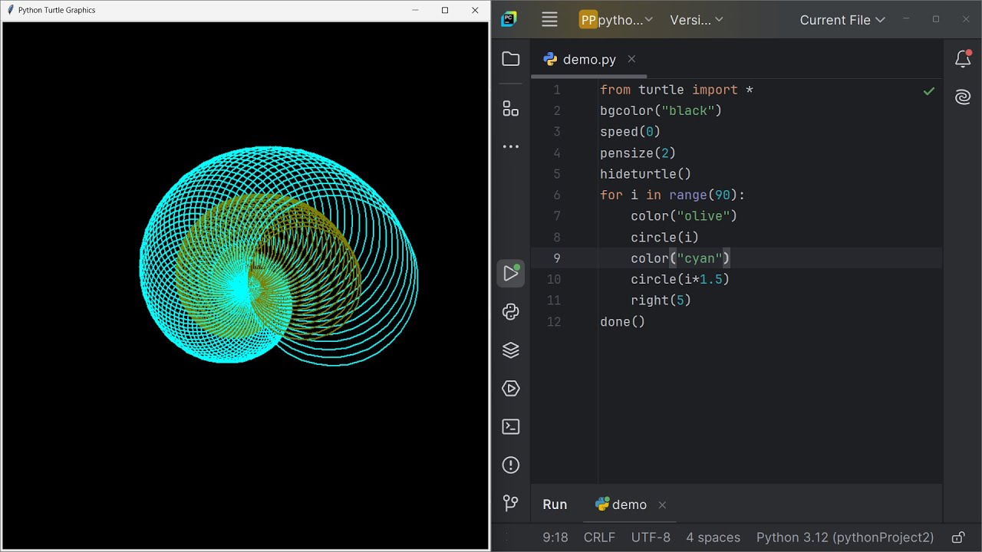Click the code 'color("olive")'
This screenshot has width=982, height=552.
[684, 216]
